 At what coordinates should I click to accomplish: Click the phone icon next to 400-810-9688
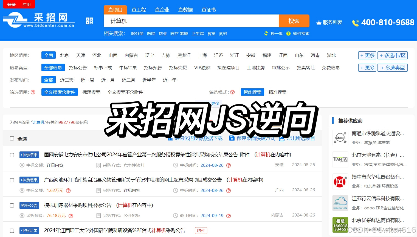[x=356, y=23]
